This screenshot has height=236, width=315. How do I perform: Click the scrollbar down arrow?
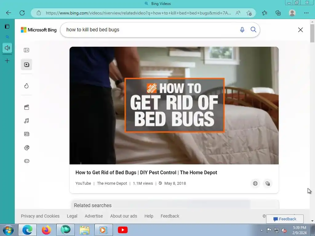pyautogui.click(x=312, y=221)
